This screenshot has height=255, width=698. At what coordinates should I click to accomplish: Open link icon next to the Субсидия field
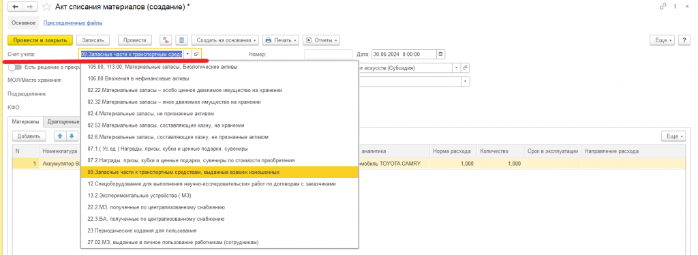466,68
